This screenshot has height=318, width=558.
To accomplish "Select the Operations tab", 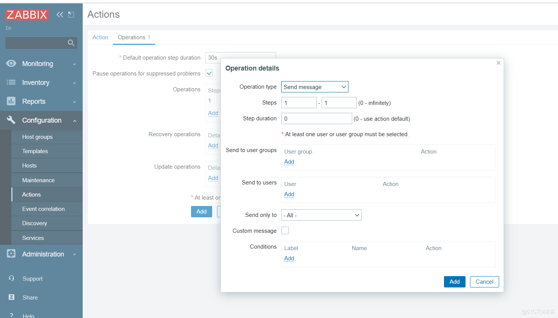I will pos(134,37).
